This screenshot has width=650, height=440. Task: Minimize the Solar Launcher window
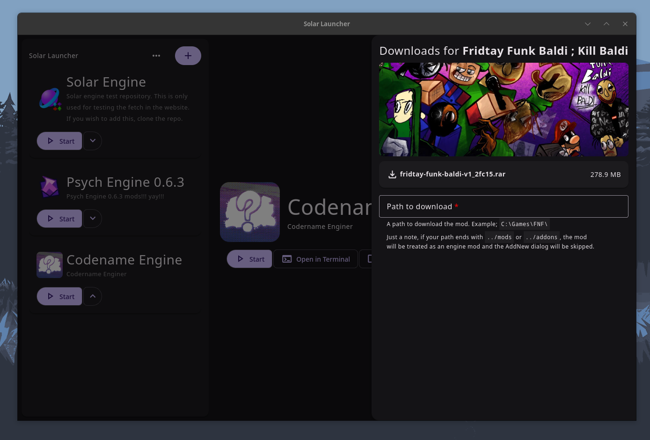point(588,24)
